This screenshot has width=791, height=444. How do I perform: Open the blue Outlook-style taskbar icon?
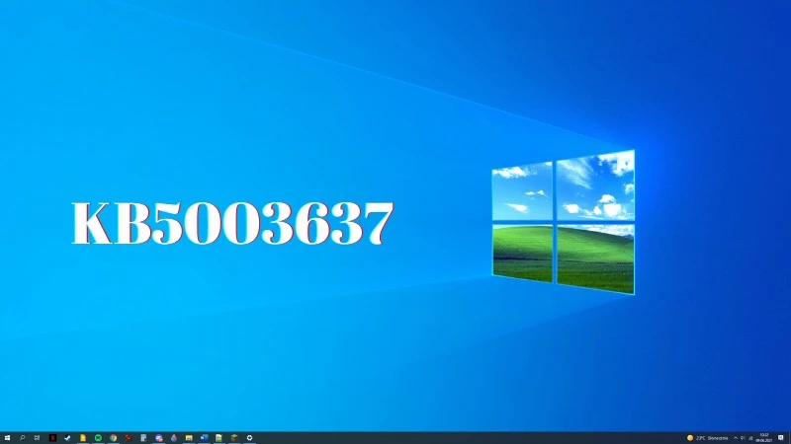pyautogui.click(x=204, y=438)
